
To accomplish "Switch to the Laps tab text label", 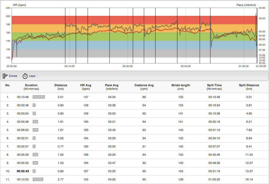I will [32, 76].
